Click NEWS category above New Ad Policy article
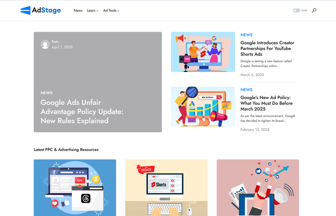336x216 pixels. (x=246, y=90)
